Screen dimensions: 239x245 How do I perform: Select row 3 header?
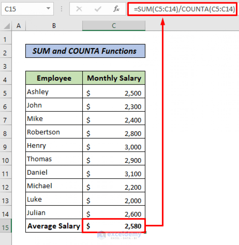point(6,64)
